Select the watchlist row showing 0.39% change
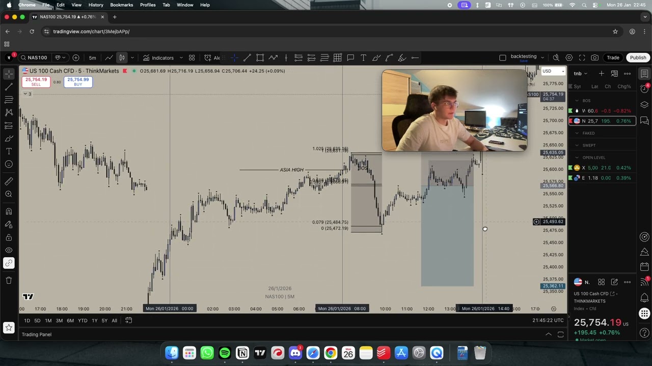Image resolution: width=652 pixels, height=366 pixels. tap(603, 178)
